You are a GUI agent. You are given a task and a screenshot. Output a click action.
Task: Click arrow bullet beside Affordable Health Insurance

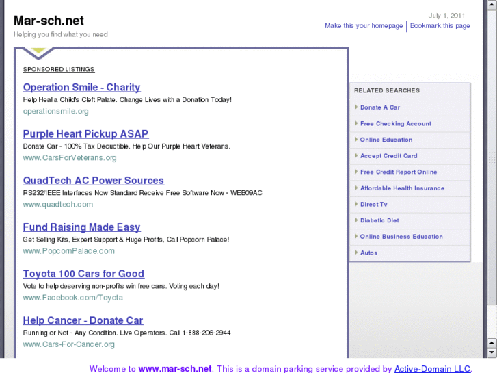356,188
